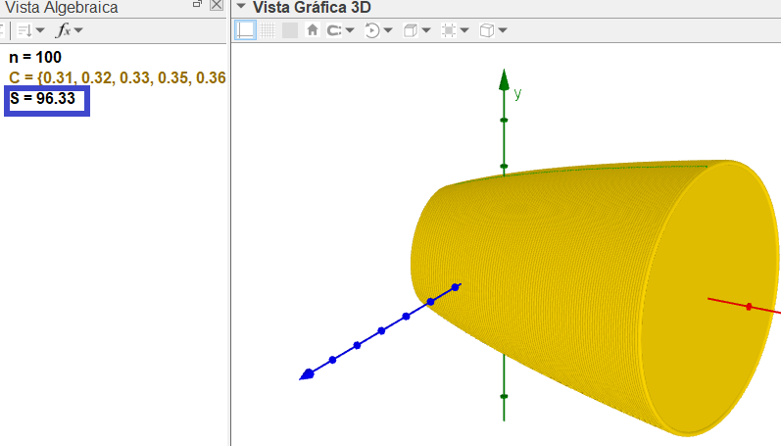781x446 pixels.
Task: Click the sort objects icon
Action: point(24,30)
